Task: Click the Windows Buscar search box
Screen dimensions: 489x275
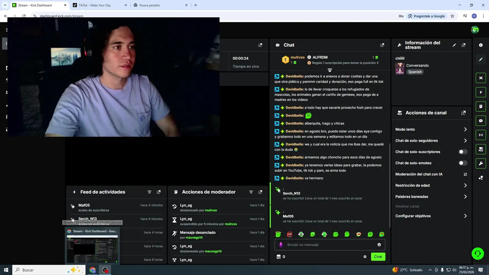Action: [49, 270]
